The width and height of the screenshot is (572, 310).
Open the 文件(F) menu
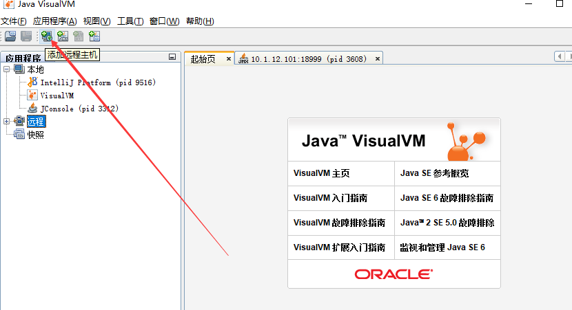point(14,21)
